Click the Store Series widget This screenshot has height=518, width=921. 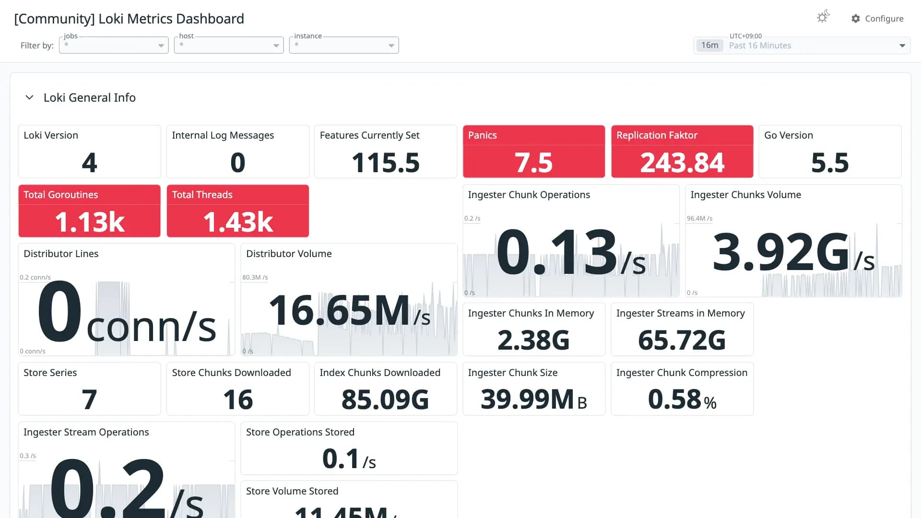[x=89, y=389]
